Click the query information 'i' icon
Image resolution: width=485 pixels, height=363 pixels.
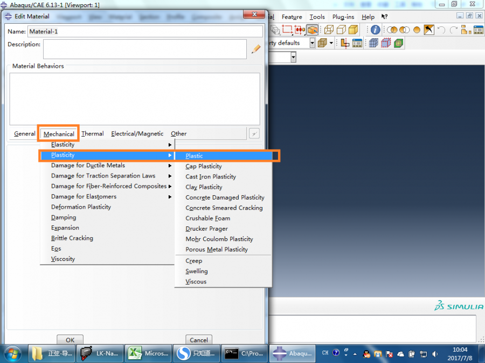coord(375,30)
